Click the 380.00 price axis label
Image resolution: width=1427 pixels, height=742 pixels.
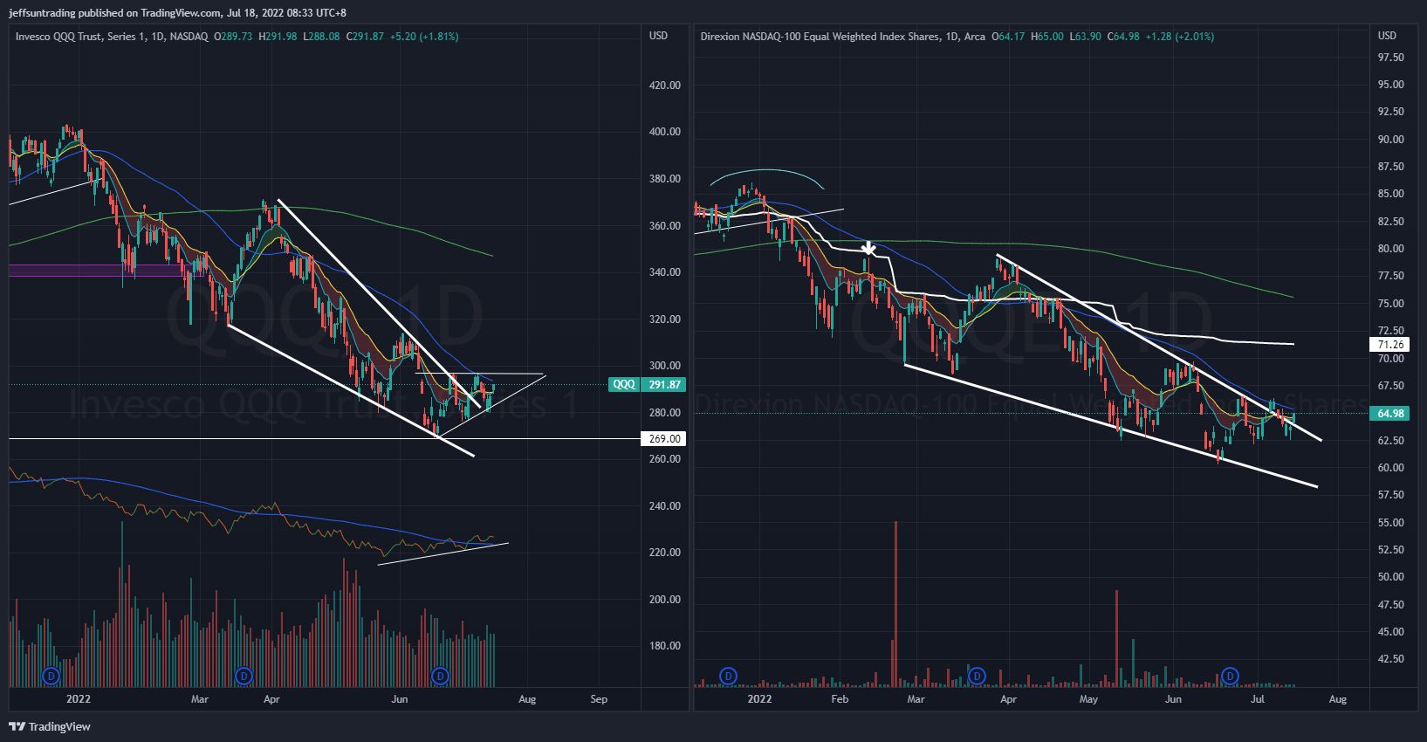point(665,179)
